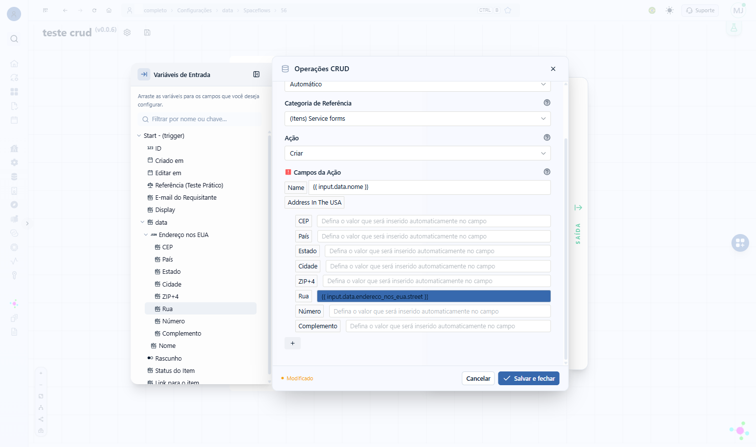Show help for Campos da Ação

547,172
